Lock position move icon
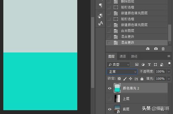This screenshot has height=114, width=173. [x=131, y=79]
